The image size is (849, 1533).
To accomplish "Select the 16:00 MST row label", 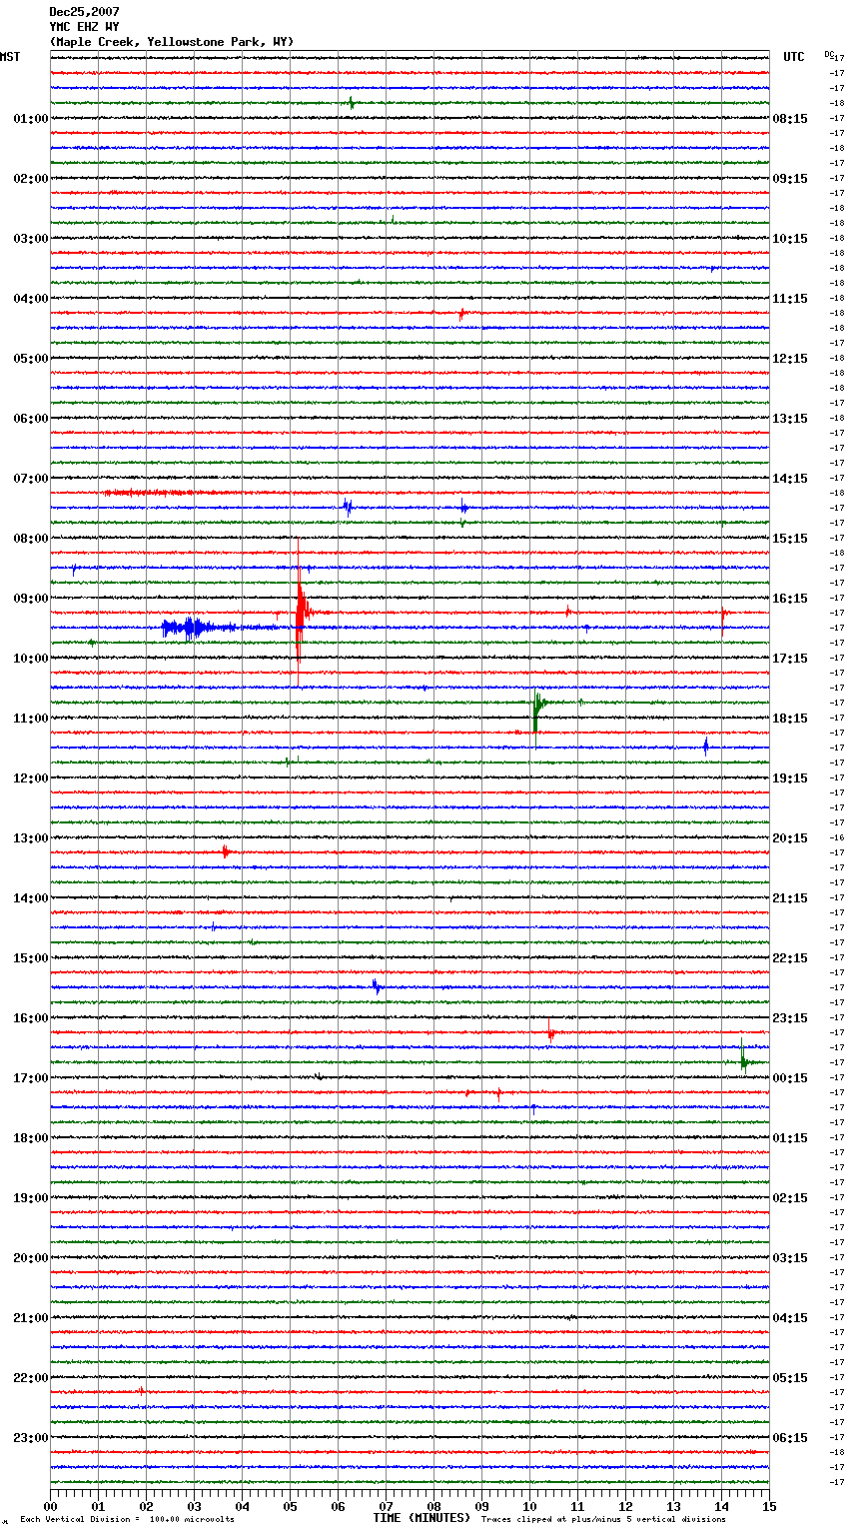I will pyautogui.click(x=31, y=1018).
